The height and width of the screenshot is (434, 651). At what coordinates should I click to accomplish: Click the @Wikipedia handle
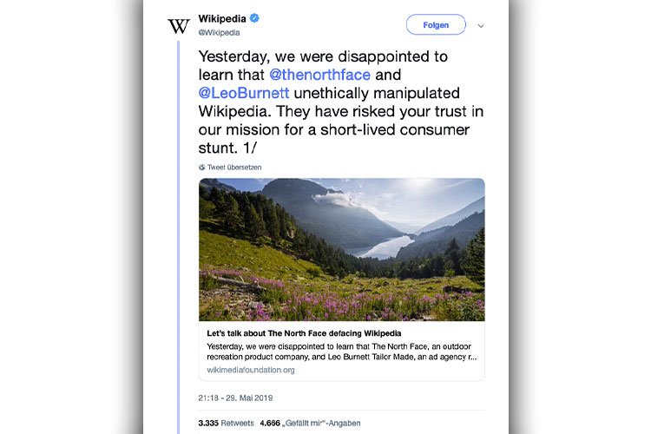220,32
